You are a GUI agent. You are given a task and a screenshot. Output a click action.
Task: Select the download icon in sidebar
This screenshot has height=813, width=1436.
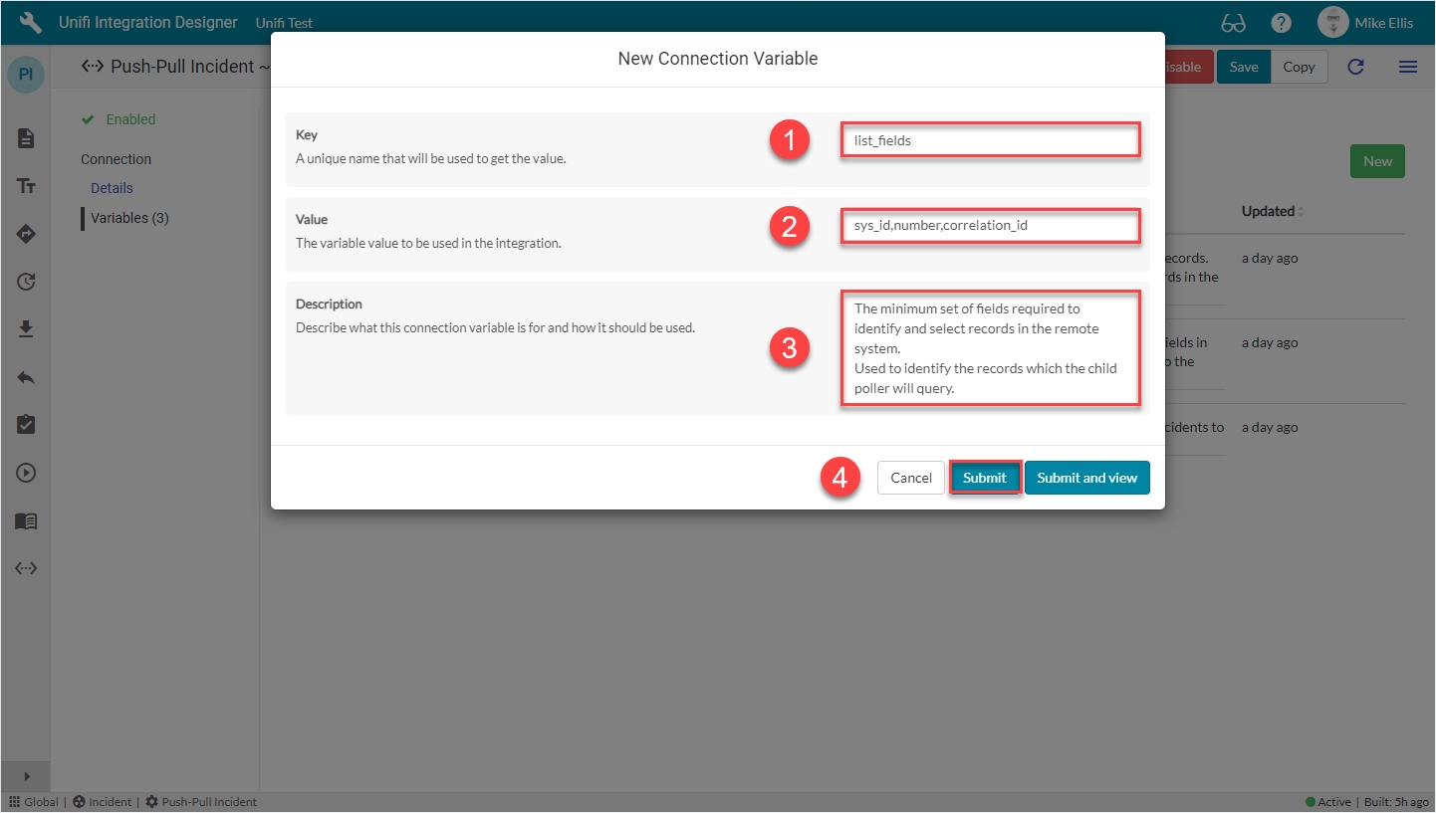tap(26, 329)
